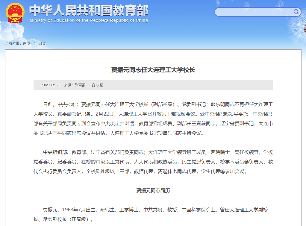Image resolution: width=306 pixels, height=226 pixels.
Task: Click the 贾振元同志简历 section heading
Action: (153, 191)
